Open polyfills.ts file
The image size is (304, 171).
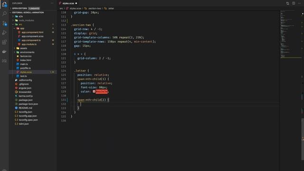(25, 68)
